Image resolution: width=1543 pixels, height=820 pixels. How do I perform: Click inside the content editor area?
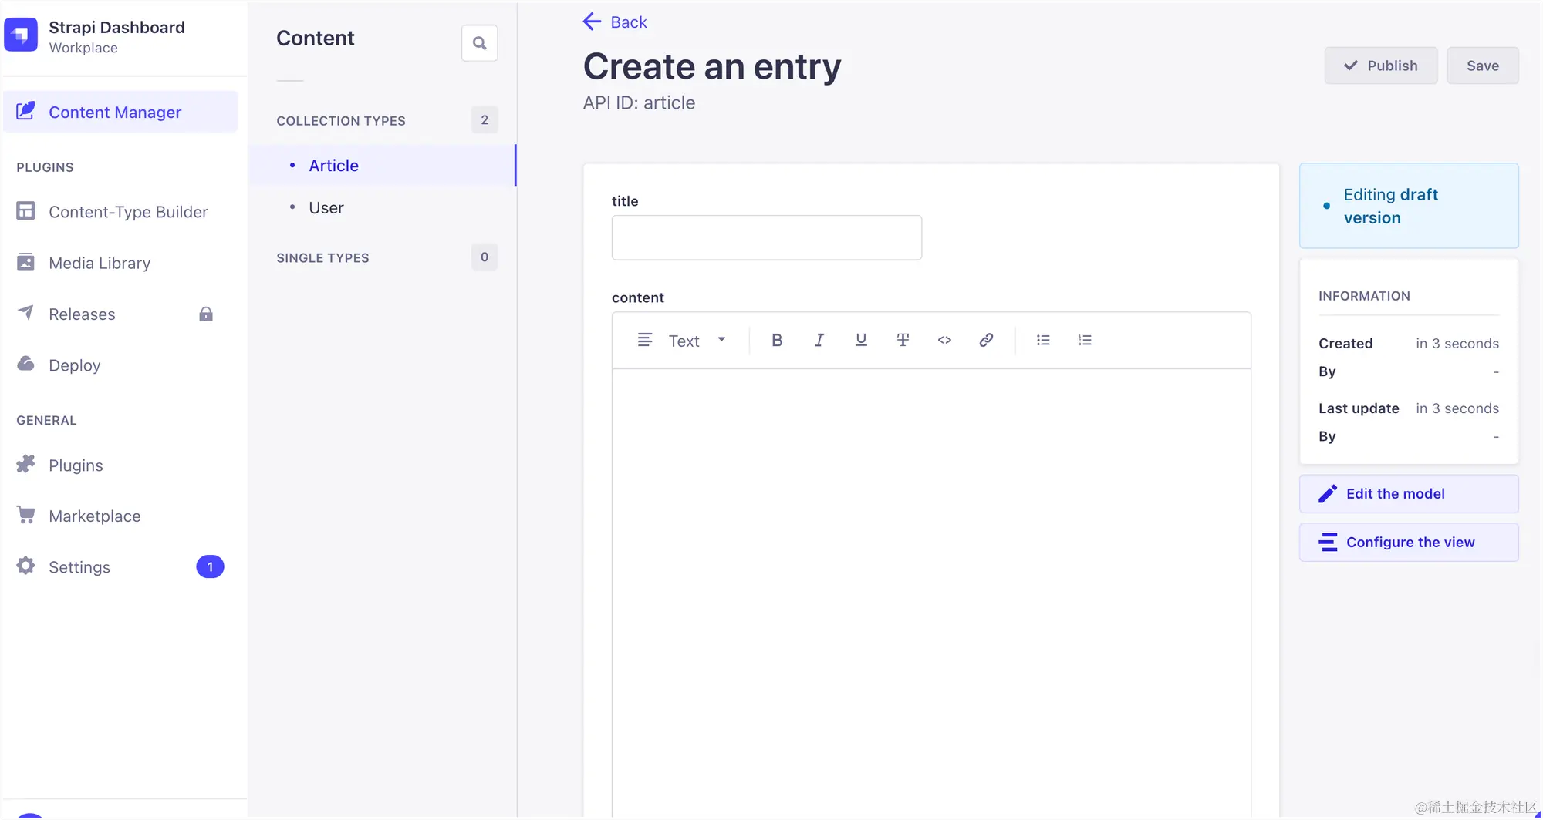[931, 593]
